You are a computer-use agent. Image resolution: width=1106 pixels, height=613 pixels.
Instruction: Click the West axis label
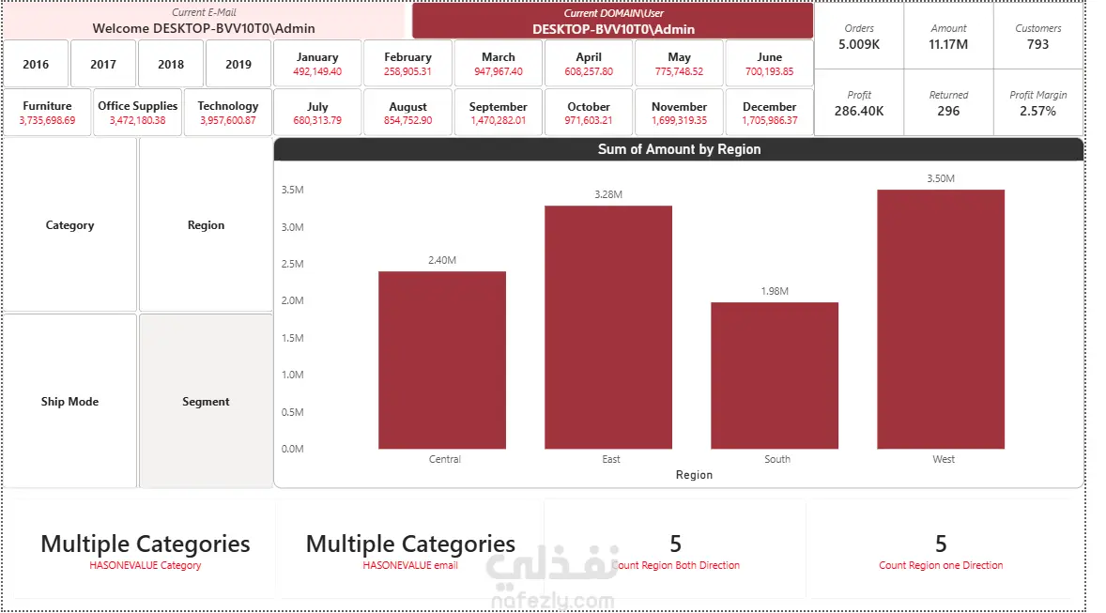(x=943, y=459)
